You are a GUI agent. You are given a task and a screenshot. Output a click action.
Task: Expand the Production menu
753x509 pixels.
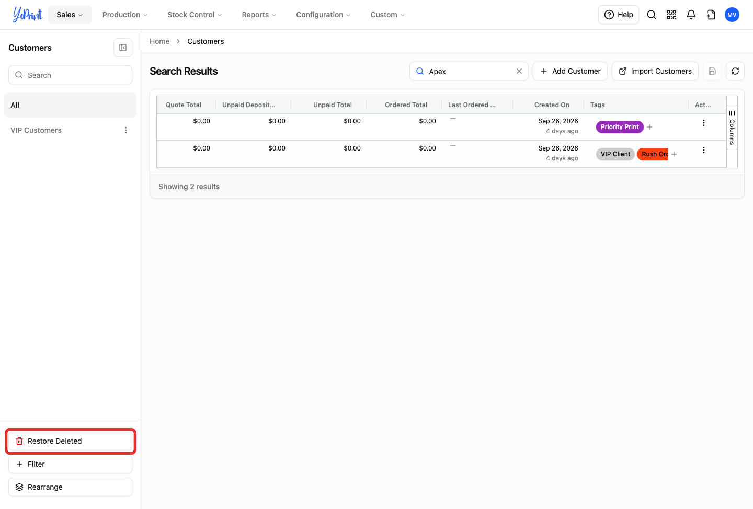coord(125,15)
